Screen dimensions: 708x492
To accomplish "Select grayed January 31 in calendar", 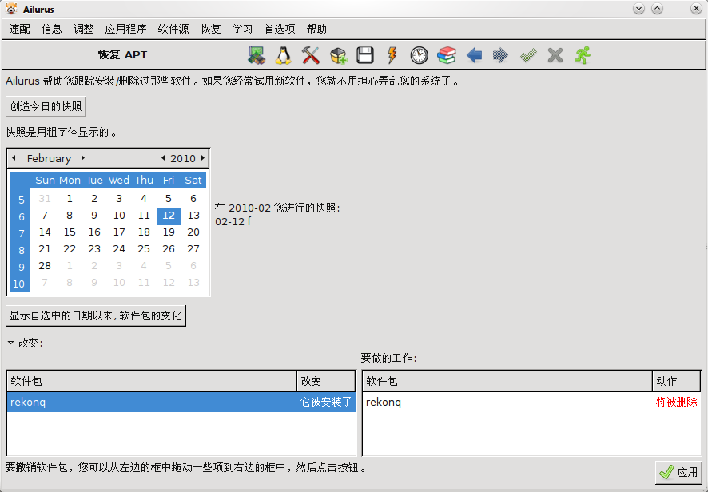I will [x=45, y=199].
